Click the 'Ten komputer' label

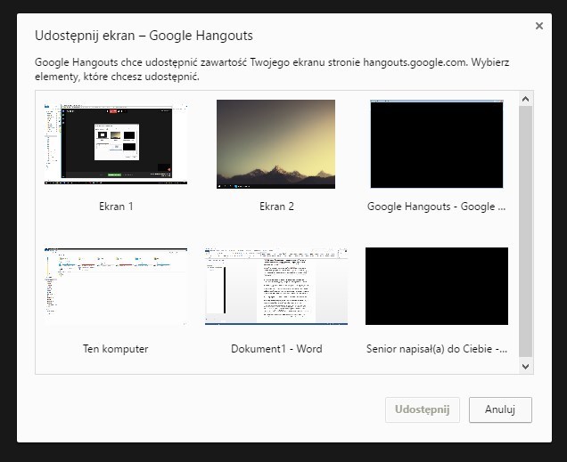[116, 349]
